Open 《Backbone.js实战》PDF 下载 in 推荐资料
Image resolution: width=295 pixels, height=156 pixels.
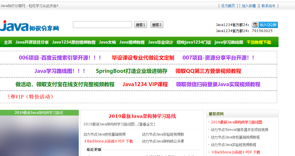tap(236, 152)
